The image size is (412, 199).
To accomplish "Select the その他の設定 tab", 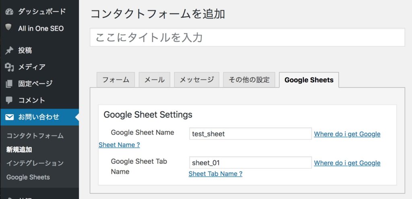I will (x=249, y=80).
